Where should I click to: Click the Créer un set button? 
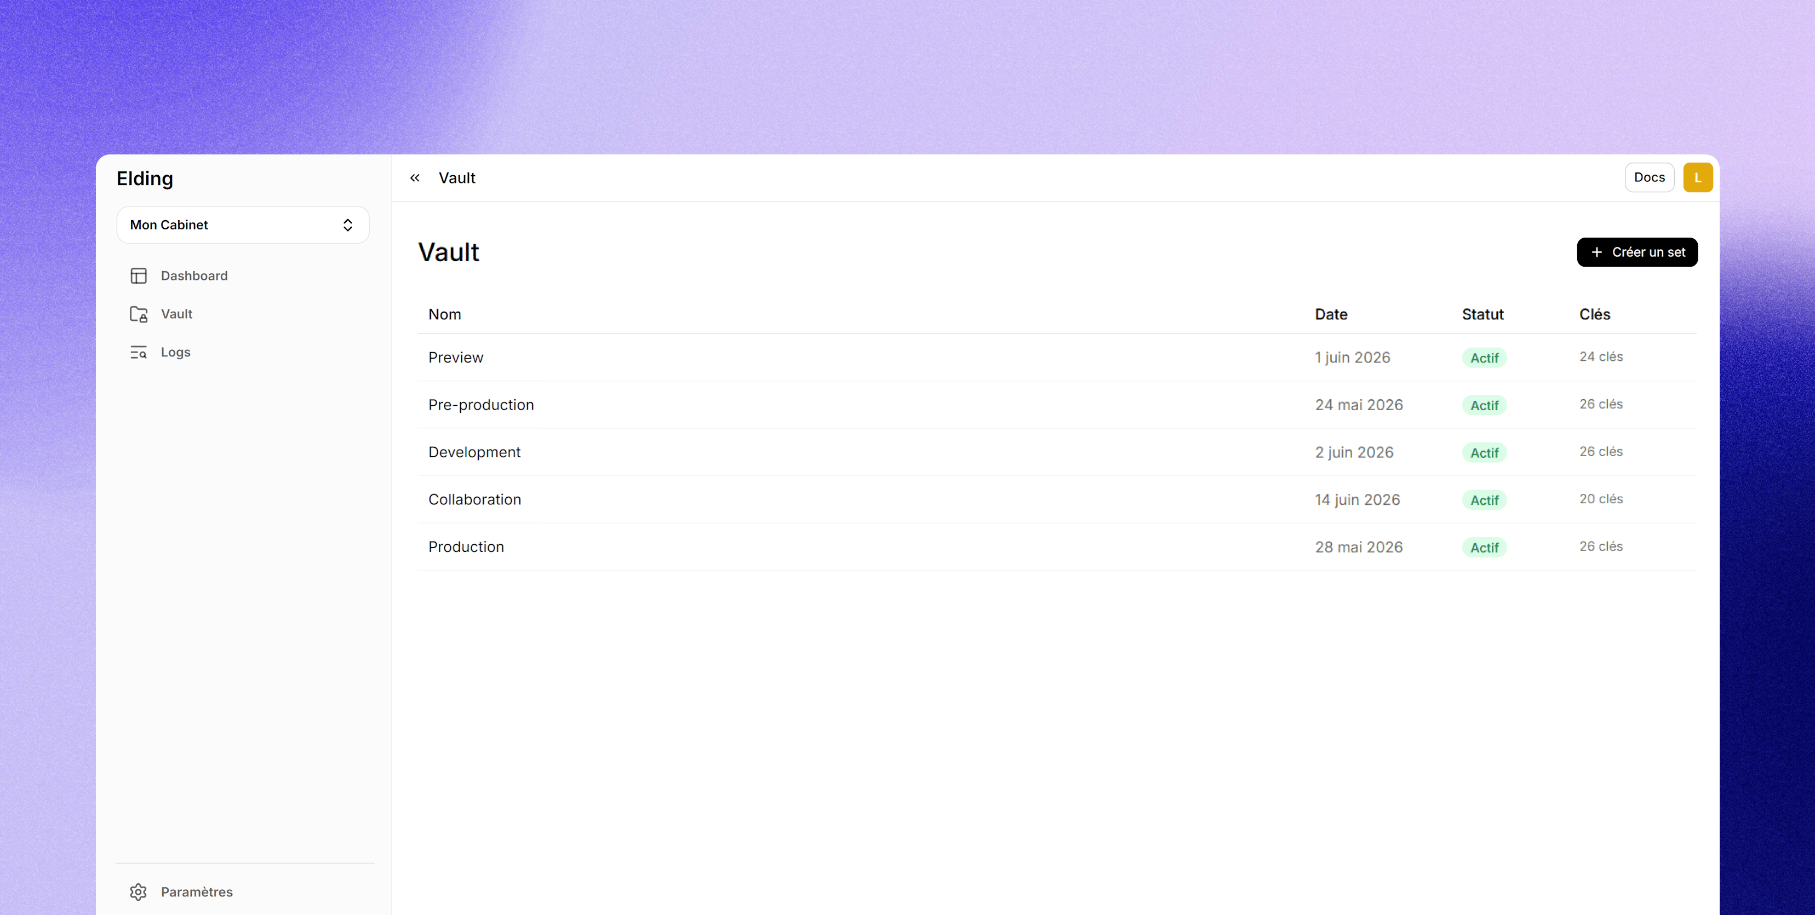point(1637,252)
